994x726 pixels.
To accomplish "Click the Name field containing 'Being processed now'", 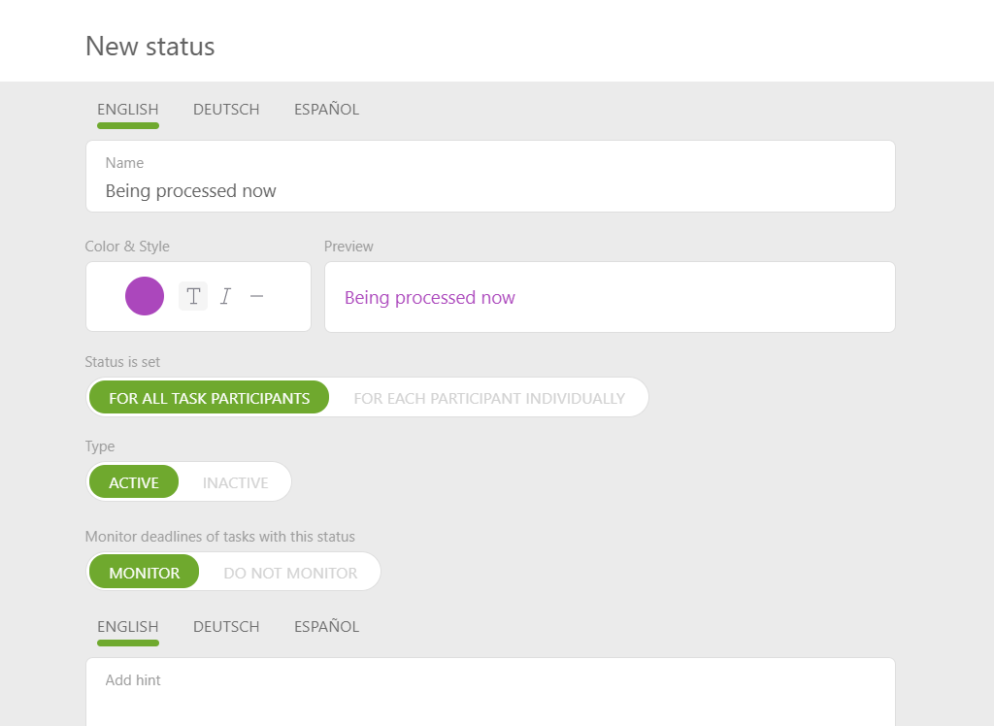I will click(x=490, y=177).
